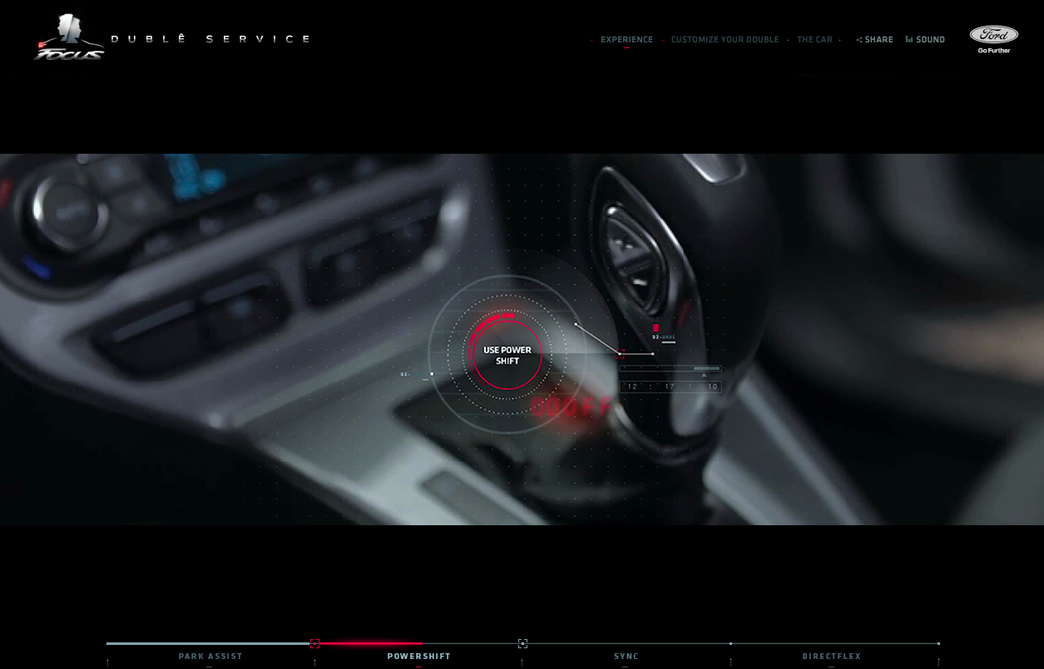
Task: Click bracket marker at start of Powershift segment
Action: point(314,643)
